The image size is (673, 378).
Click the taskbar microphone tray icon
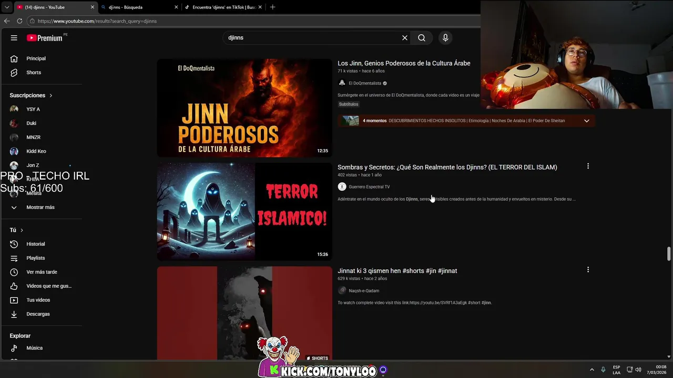pyautogui.click(x=603, y=370)
